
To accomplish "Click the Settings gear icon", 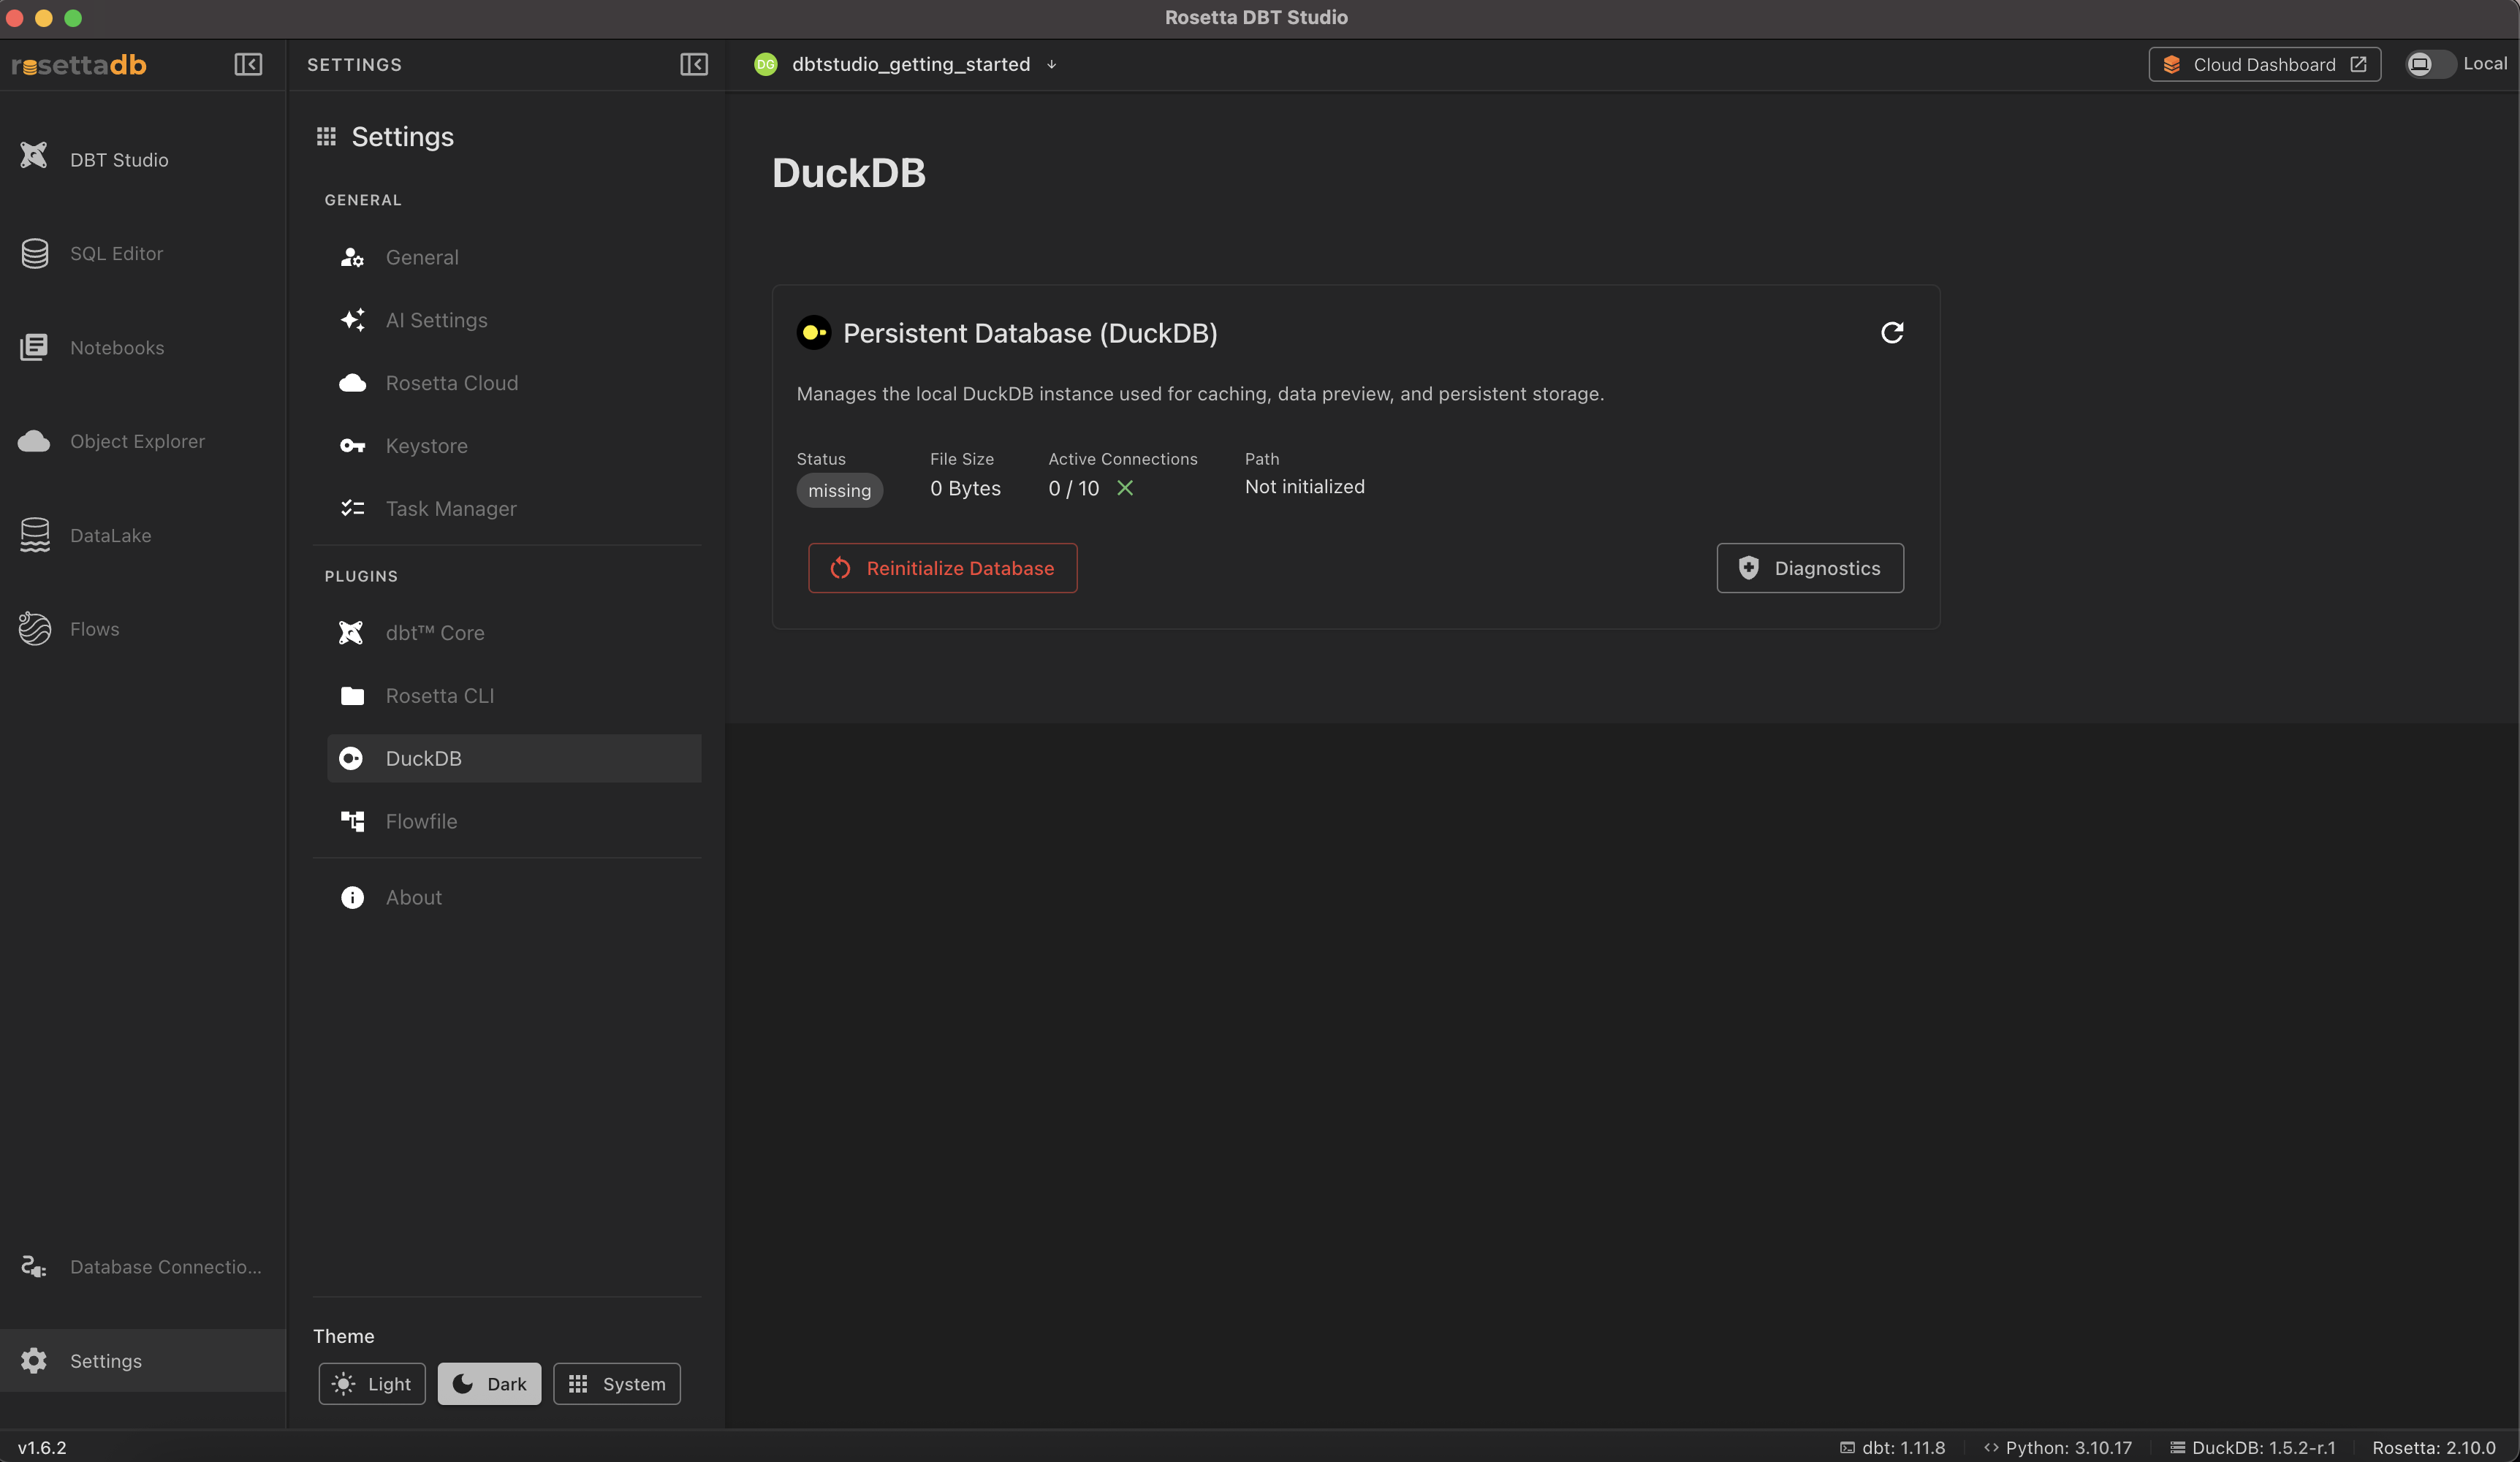I will [x=35, y=1360].
